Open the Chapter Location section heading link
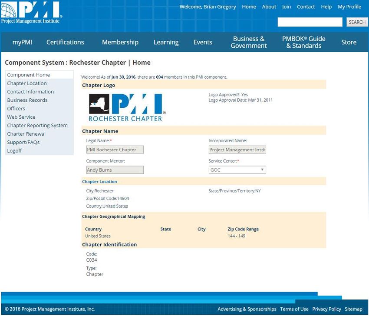Viewport: 369px width, 316px height. [99, 182]
